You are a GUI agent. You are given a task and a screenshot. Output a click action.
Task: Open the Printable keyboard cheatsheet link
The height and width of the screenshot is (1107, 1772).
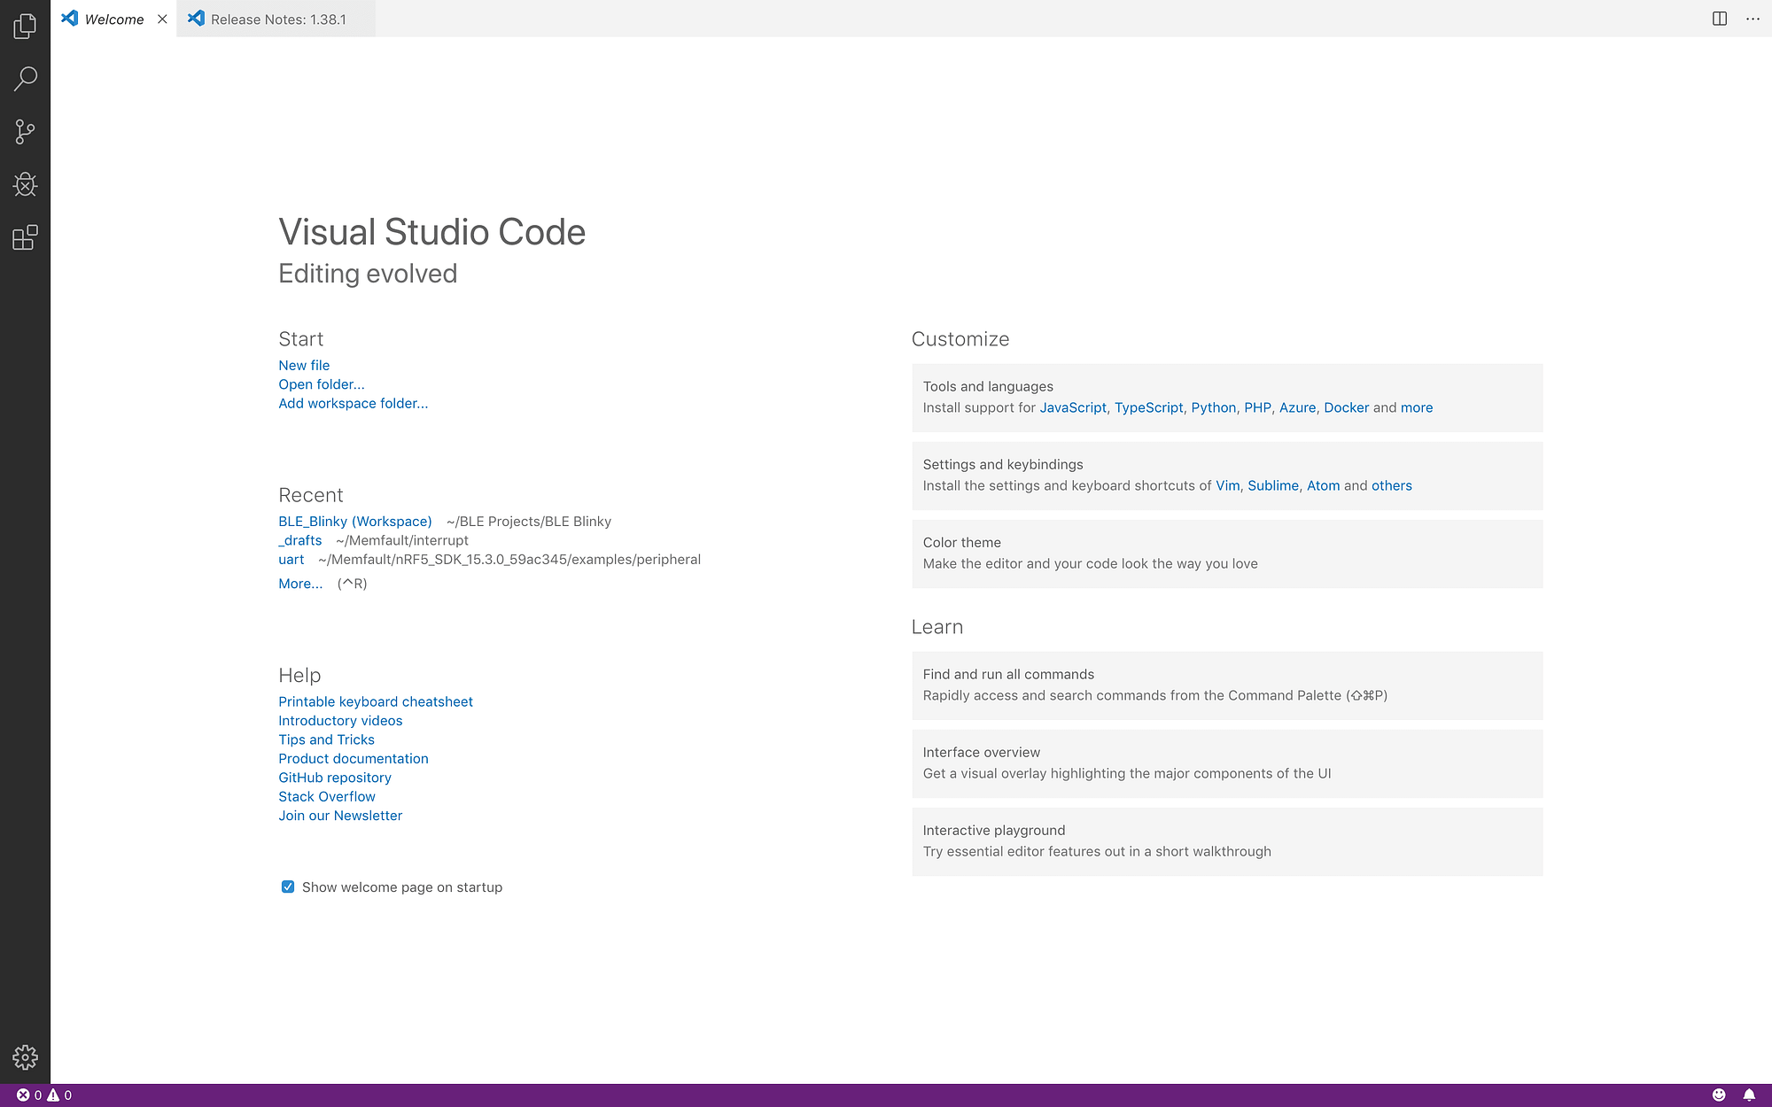pos(376,701)
